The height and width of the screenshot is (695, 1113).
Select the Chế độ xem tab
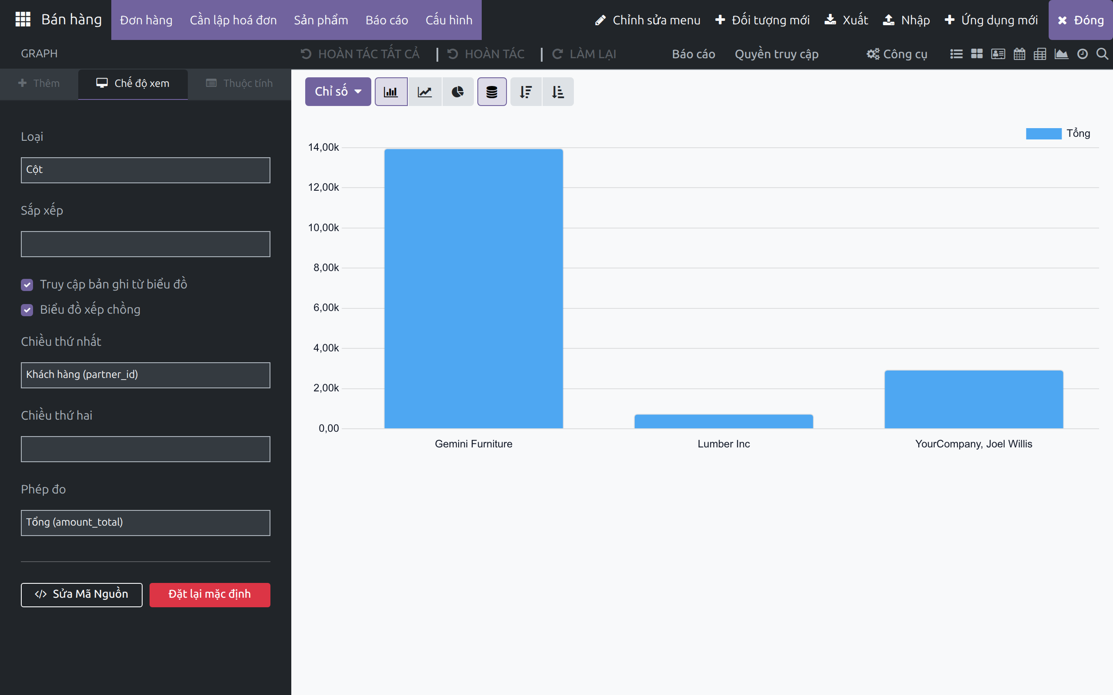click(133, 84)
